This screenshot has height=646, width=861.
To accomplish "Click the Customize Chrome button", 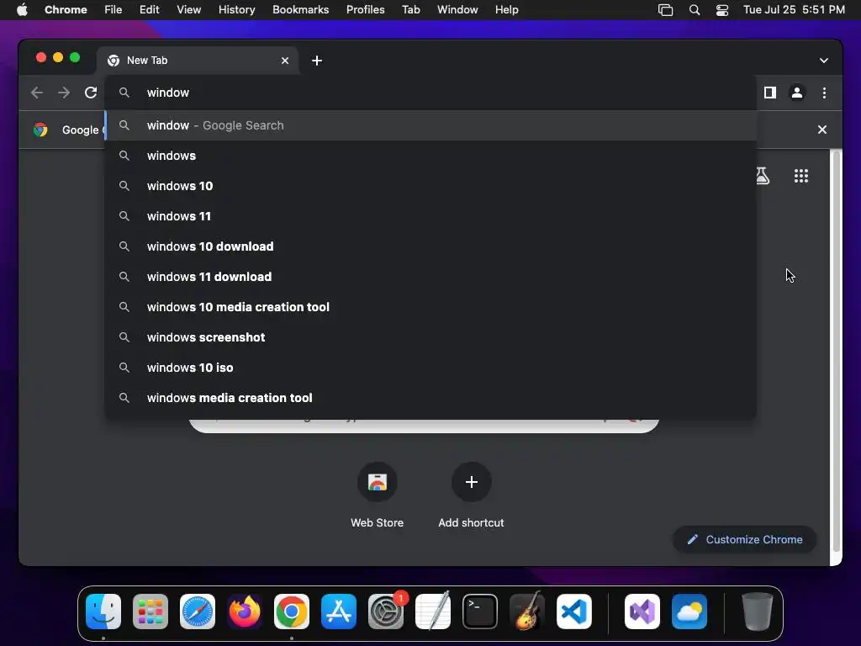I will pyautogui.click(x=745, y=539).
